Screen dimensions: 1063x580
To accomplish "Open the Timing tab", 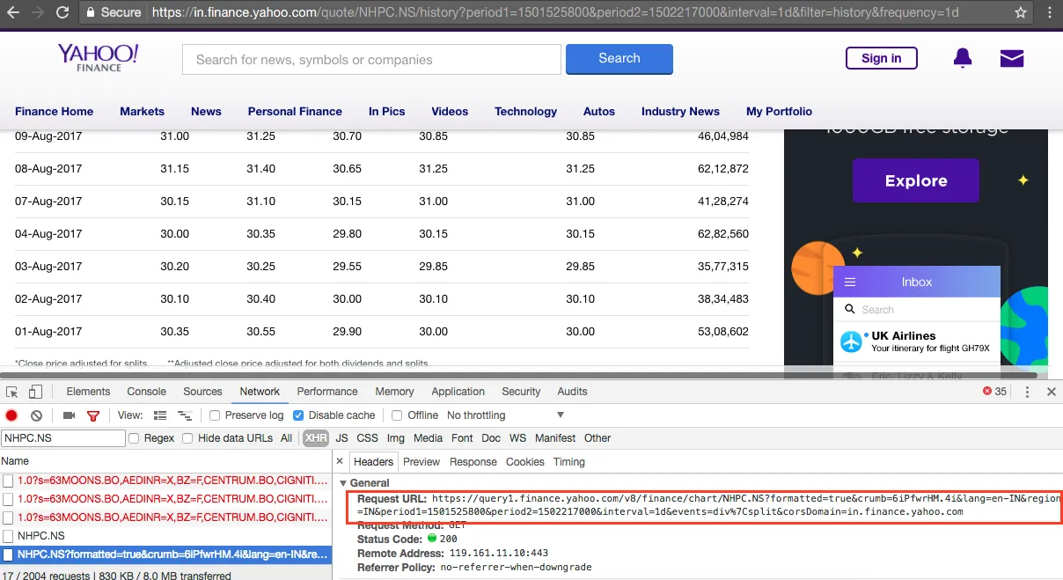I will (x=569, y=462).
